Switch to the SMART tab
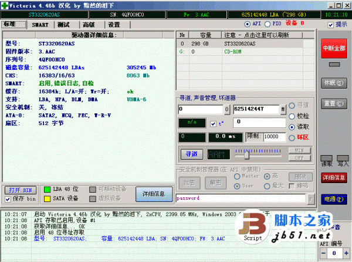The height and width of the screenshot is (262, 352). tap(40, 25)
